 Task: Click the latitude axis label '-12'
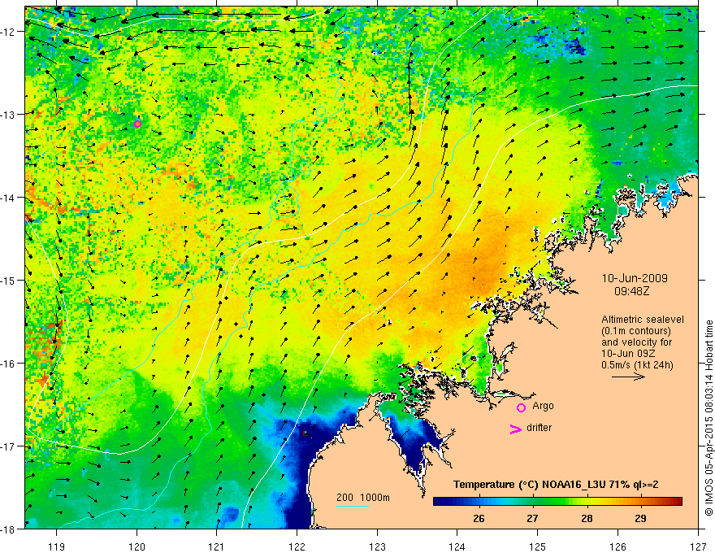click(x=9, y=32)
